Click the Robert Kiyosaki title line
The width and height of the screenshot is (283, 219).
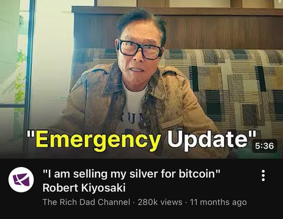[x=84, y=188]
